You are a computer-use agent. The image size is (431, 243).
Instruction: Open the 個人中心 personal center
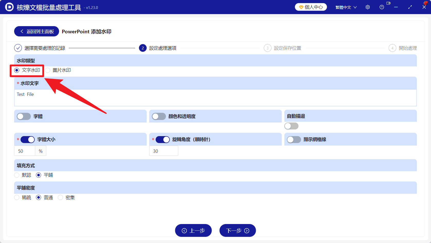point(311,7)
